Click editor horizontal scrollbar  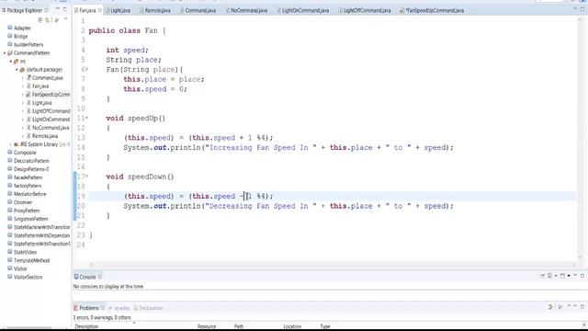[332, 265]
